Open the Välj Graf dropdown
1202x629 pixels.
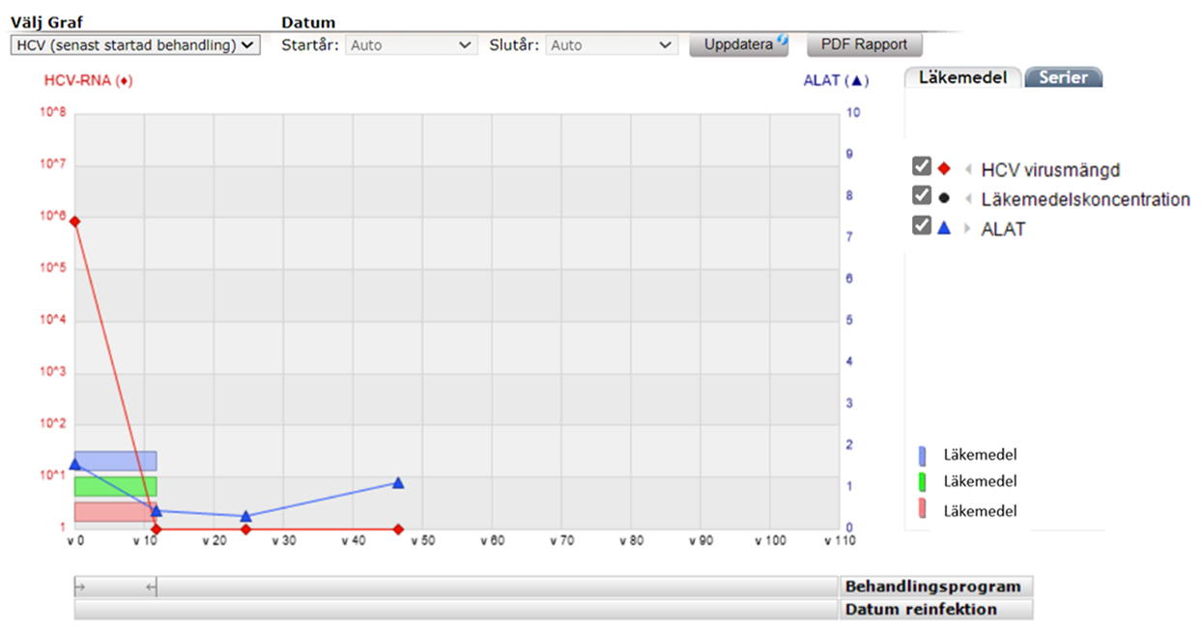coord(134,43)
